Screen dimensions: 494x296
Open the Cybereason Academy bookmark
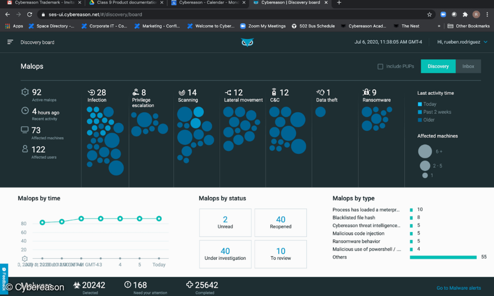click(x=364, y=26)
